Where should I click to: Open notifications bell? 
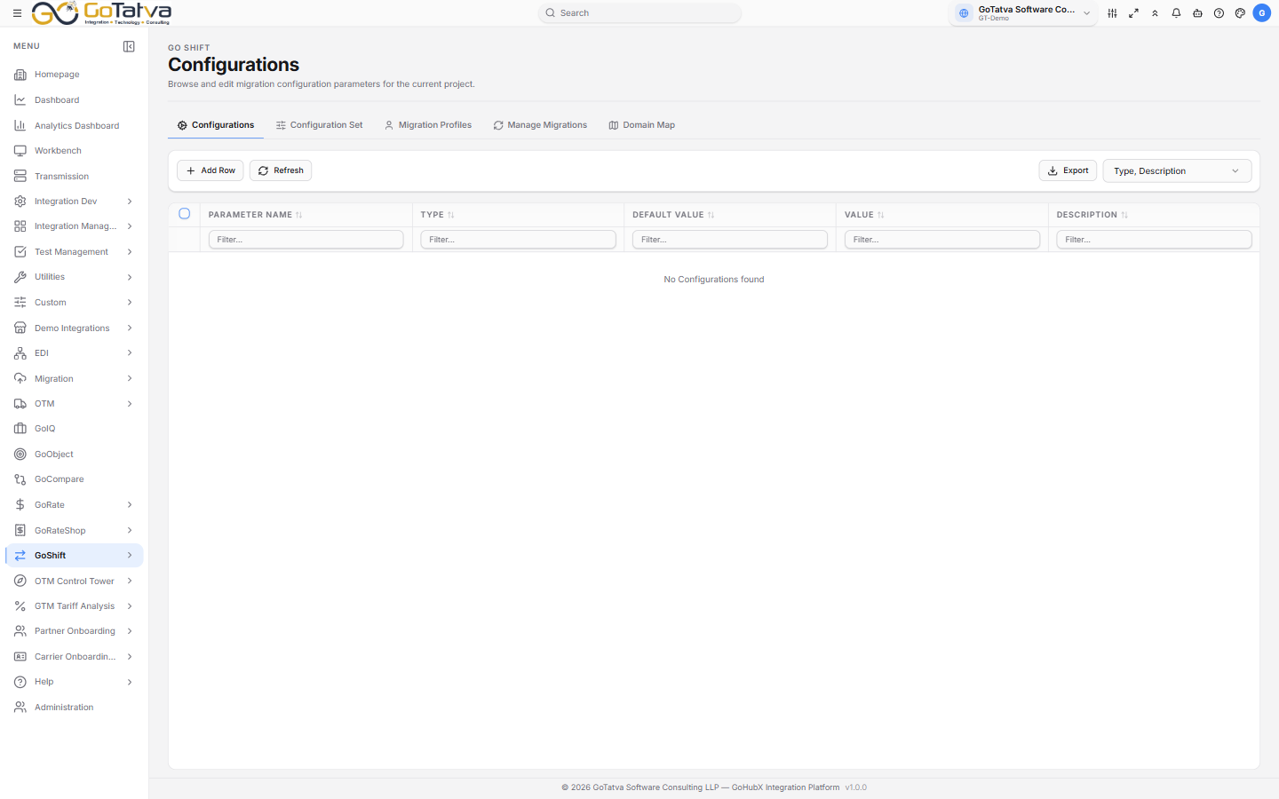click(1176, 13)
